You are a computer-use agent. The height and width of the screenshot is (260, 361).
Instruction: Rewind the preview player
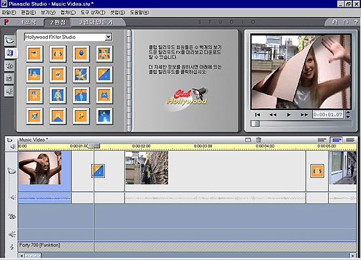(273, 115)
